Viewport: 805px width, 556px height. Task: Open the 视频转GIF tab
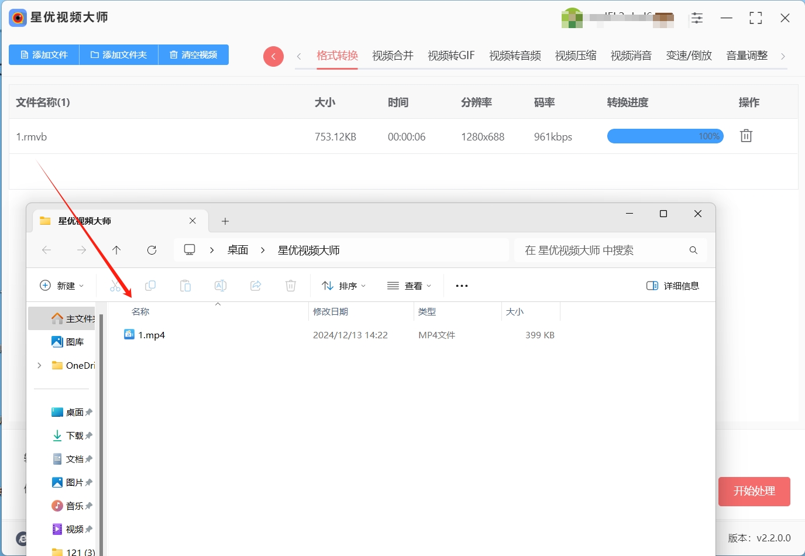(x=451, y=56)
